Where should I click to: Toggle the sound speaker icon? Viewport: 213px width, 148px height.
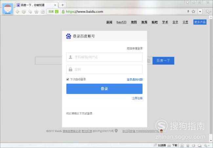coord(194,145)
